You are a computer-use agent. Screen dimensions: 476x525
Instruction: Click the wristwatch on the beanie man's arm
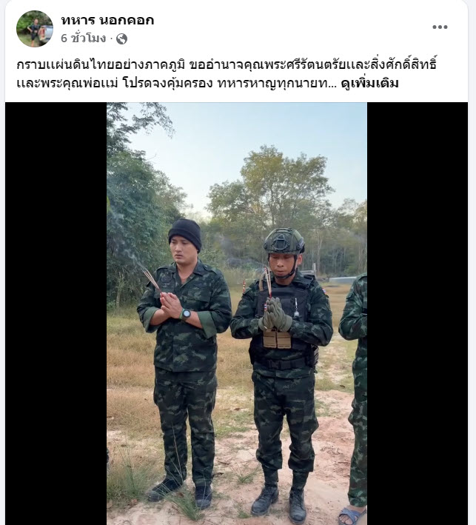186,314
